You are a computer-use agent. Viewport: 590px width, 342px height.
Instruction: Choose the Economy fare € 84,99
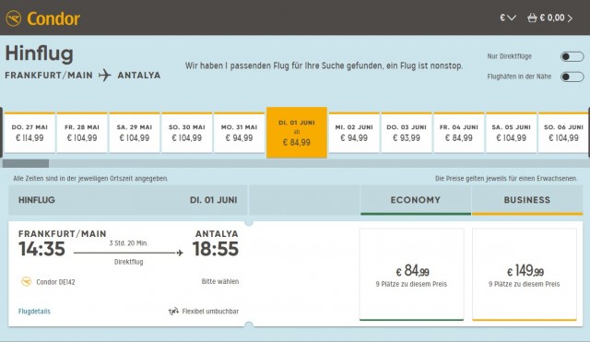[412, 275]
